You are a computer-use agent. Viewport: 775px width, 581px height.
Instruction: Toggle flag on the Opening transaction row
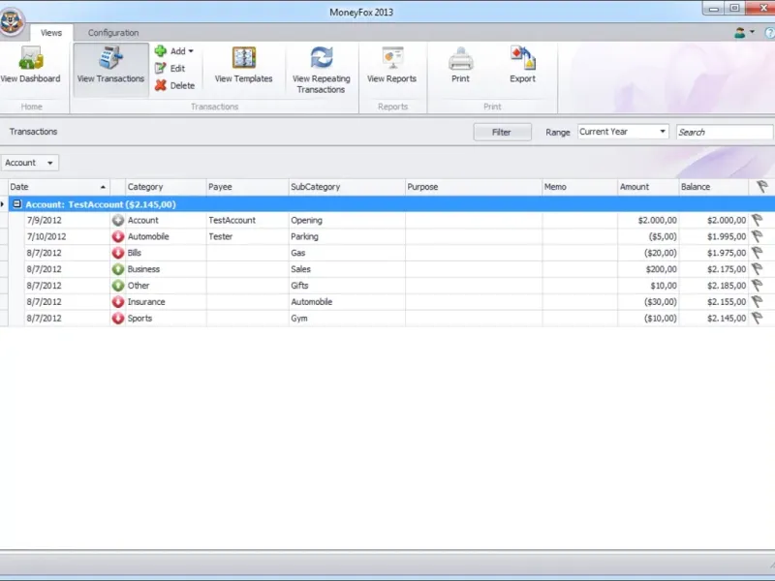coord(757,221)
